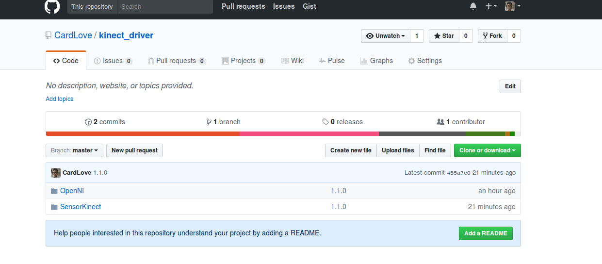
Task: Toggle the Unwatch button
Action: 386,36
